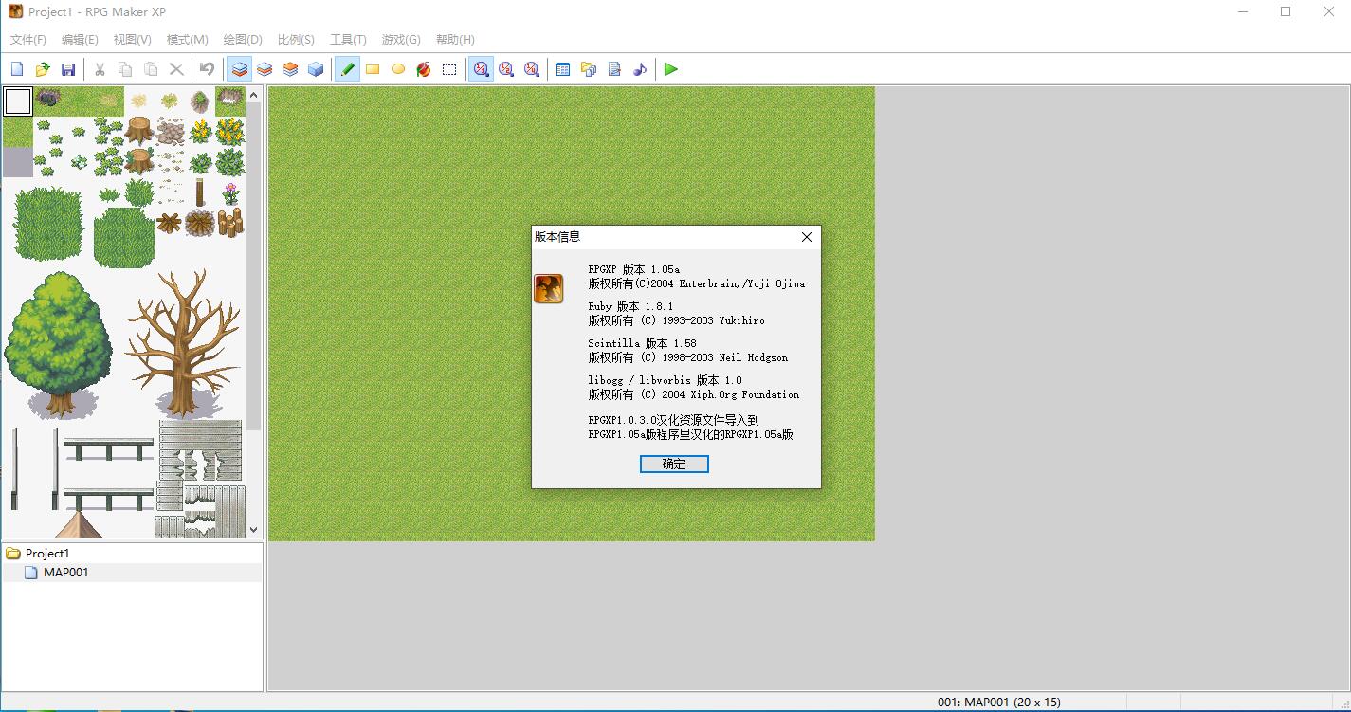Save the project with the floppy disk icon
The image size is (1351, 712).
point(68,69)
